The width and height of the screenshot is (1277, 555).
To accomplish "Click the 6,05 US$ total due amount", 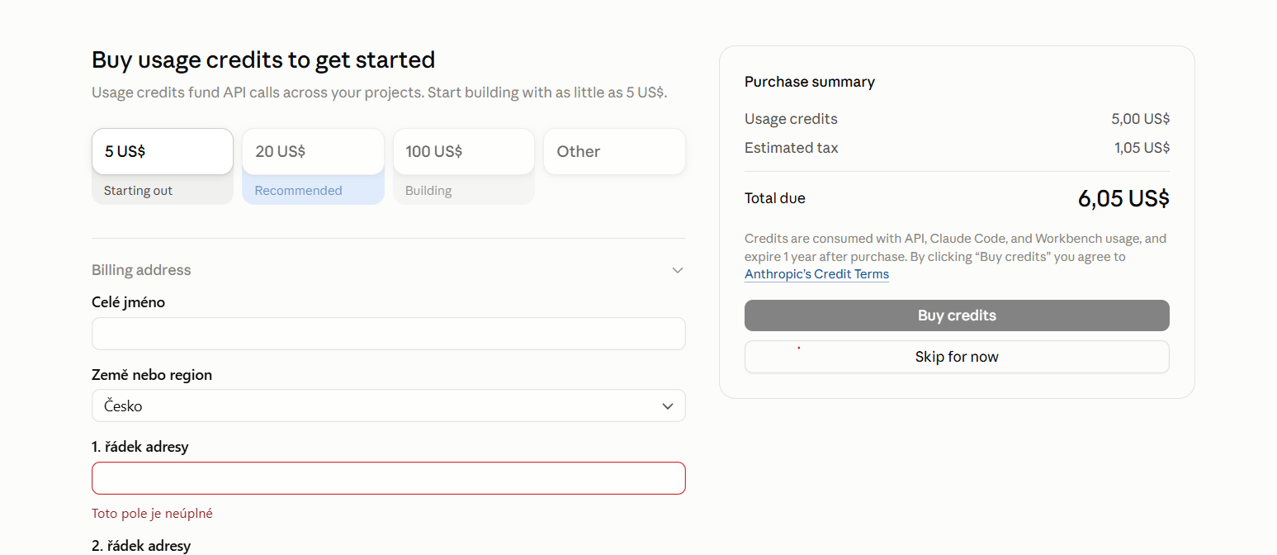I will 1123,198.
